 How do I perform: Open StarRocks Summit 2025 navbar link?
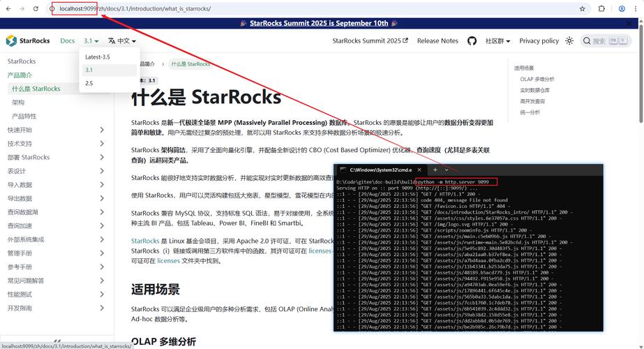click(370, 40)
